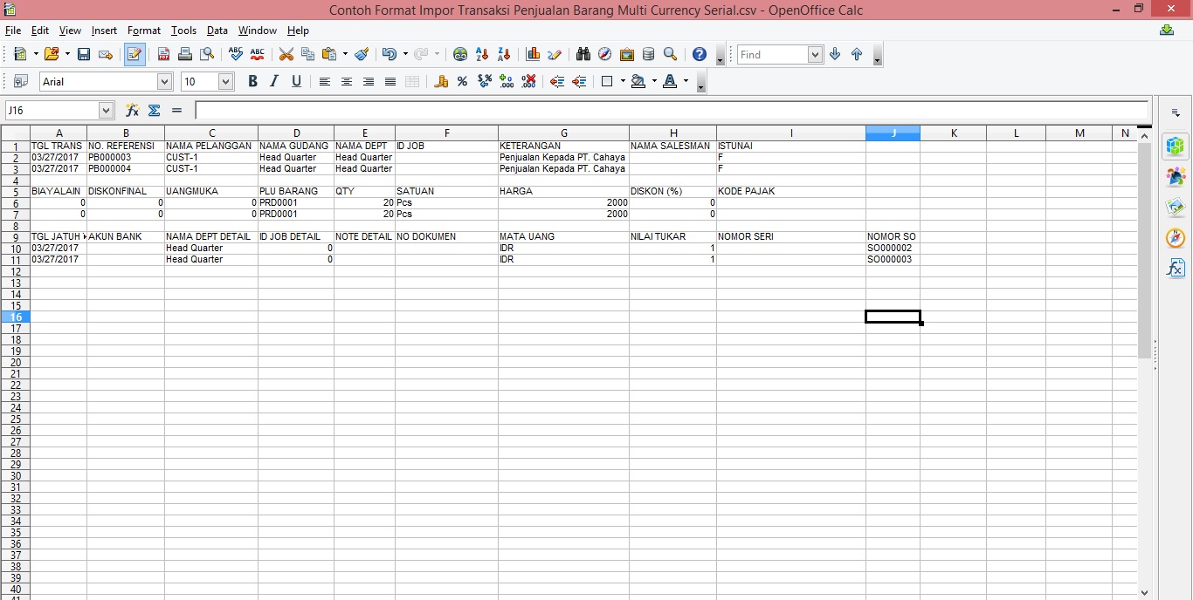Run the Spelling check
The image size is (1193, 600).
coord(235,54)
